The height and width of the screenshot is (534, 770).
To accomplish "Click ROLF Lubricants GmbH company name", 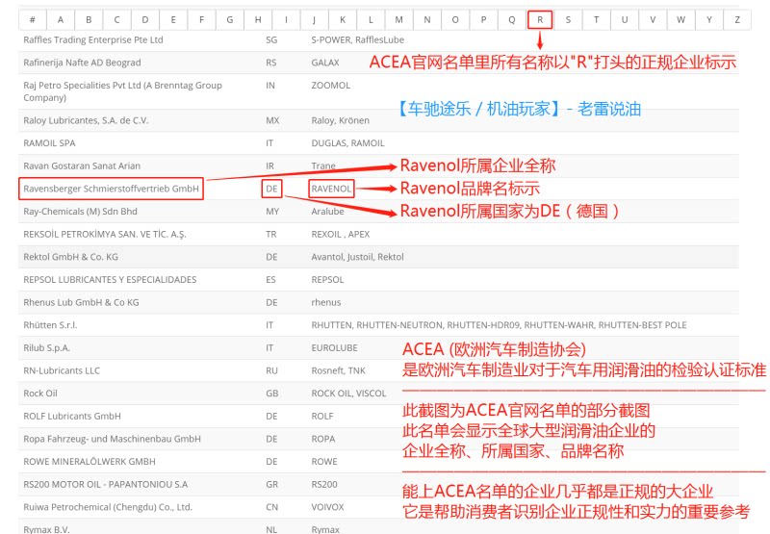I will (71, 417).
